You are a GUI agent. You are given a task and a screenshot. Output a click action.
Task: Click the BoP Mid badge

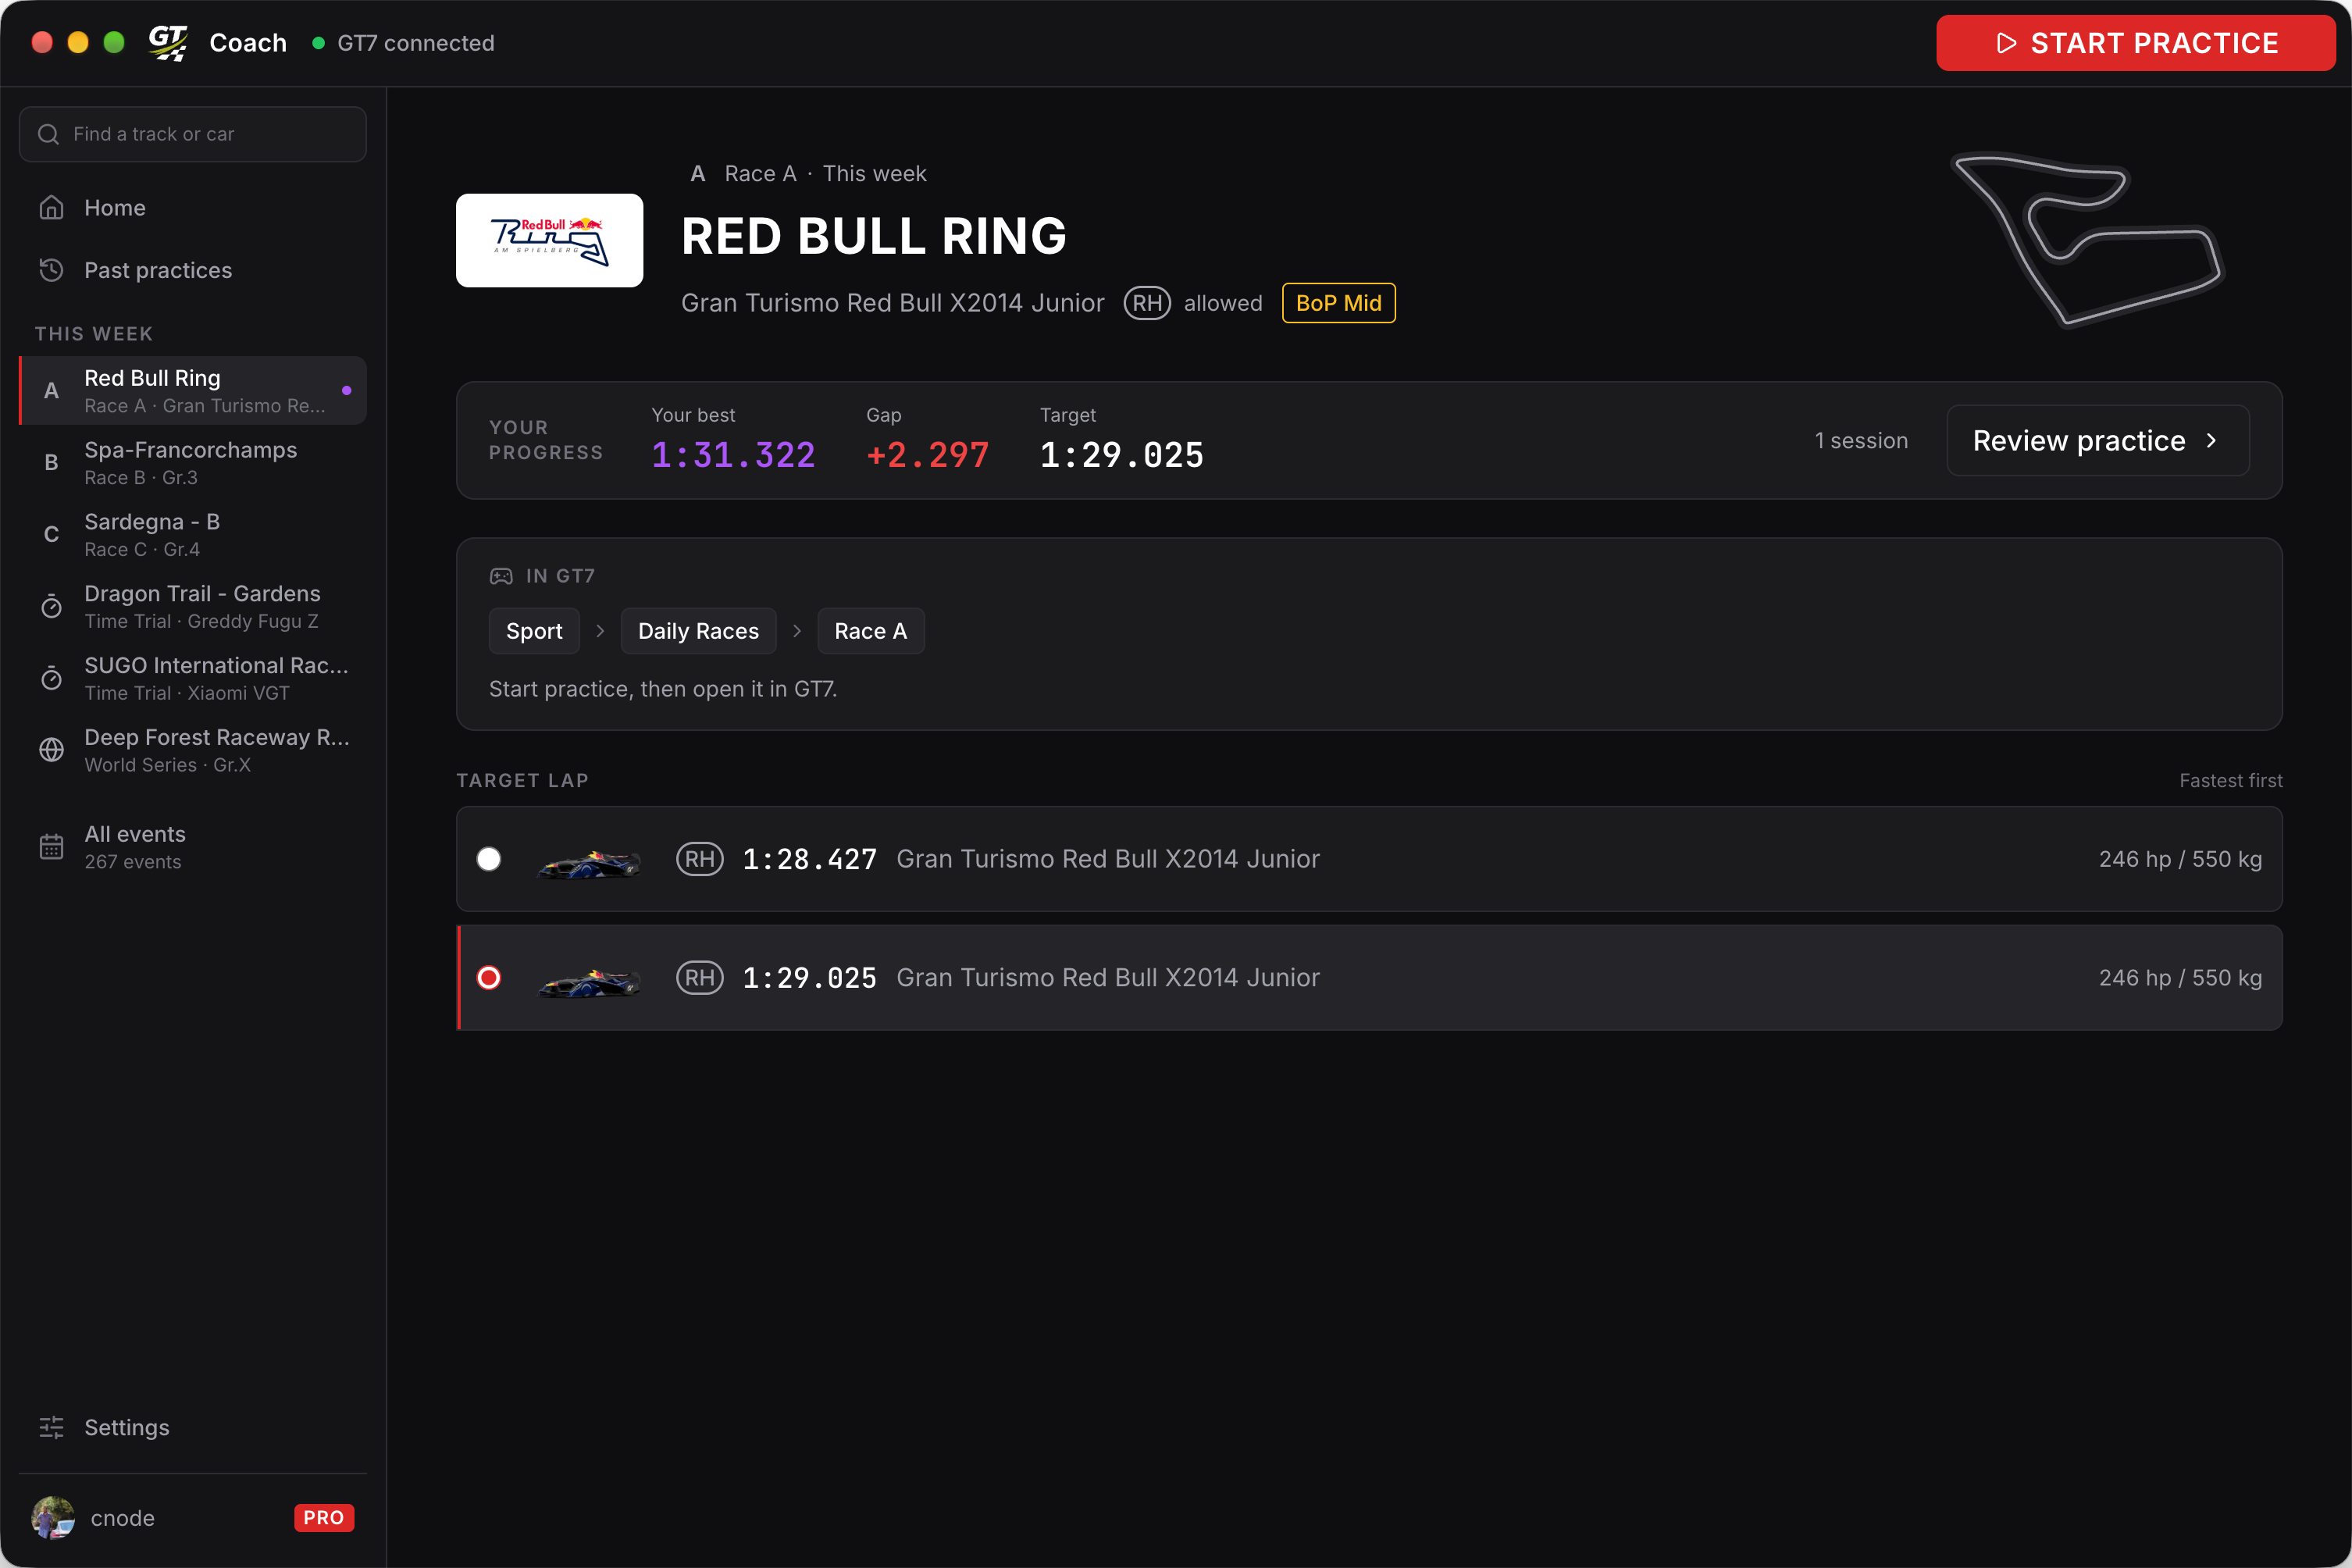click(1338, 303)
